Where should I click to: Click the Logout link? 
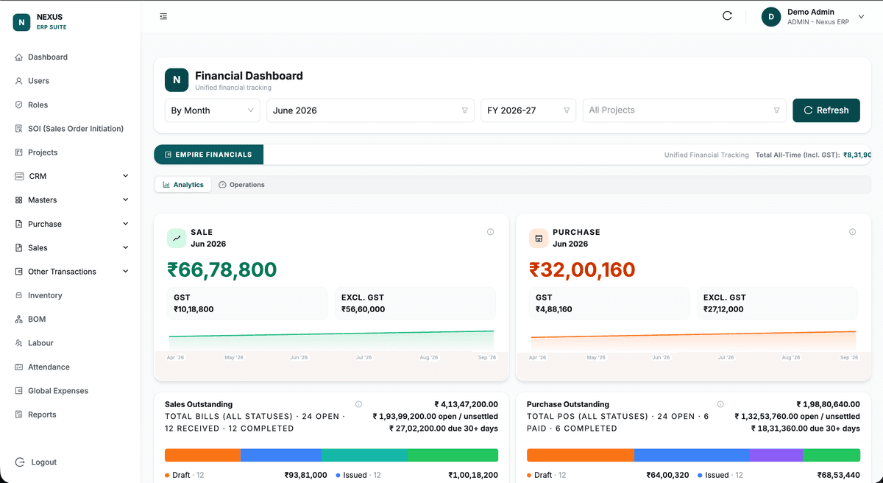click(x=43, y=462)
